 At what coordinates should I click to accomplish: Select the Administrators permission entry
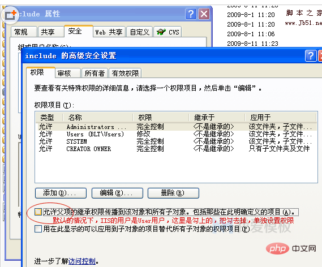click(x=176, y=127)
